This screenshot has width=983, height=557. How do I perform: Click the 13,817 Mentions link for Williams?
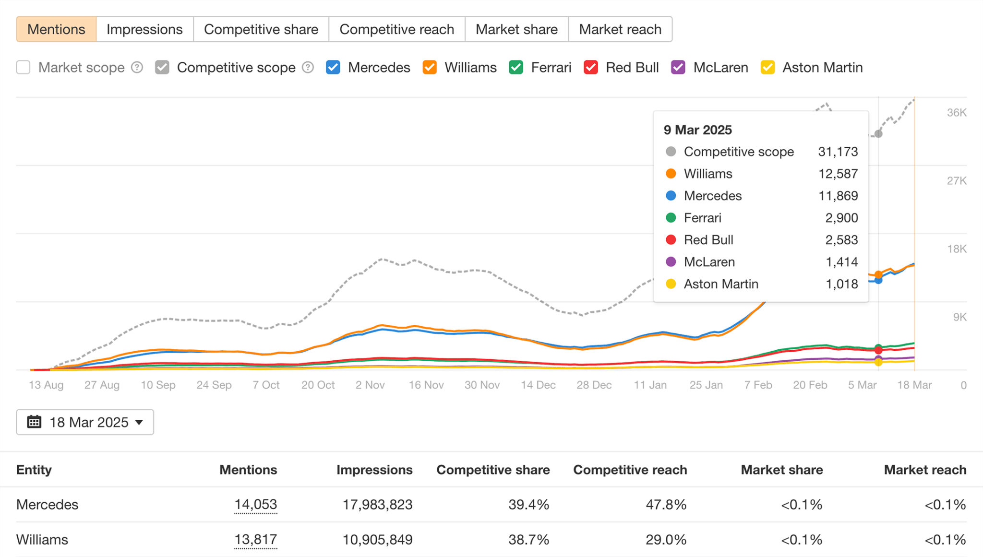[x=256, y=539]
